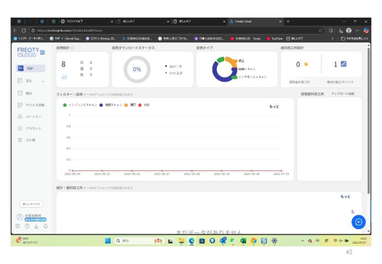
Task: Toggle the red 合計 legend series
Action: 144,105
